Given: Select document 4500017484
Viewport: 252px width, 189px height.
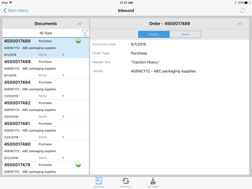Looking at the screenshot, I should (46, 89).
